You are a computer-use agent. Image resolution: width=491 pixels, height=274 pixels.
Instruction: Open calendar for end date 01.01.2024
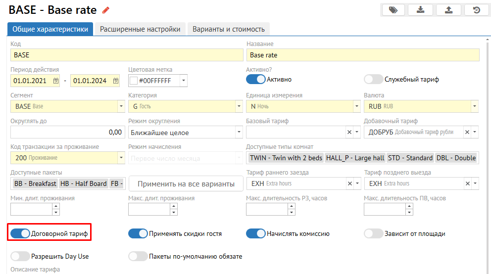click(116, 81)
